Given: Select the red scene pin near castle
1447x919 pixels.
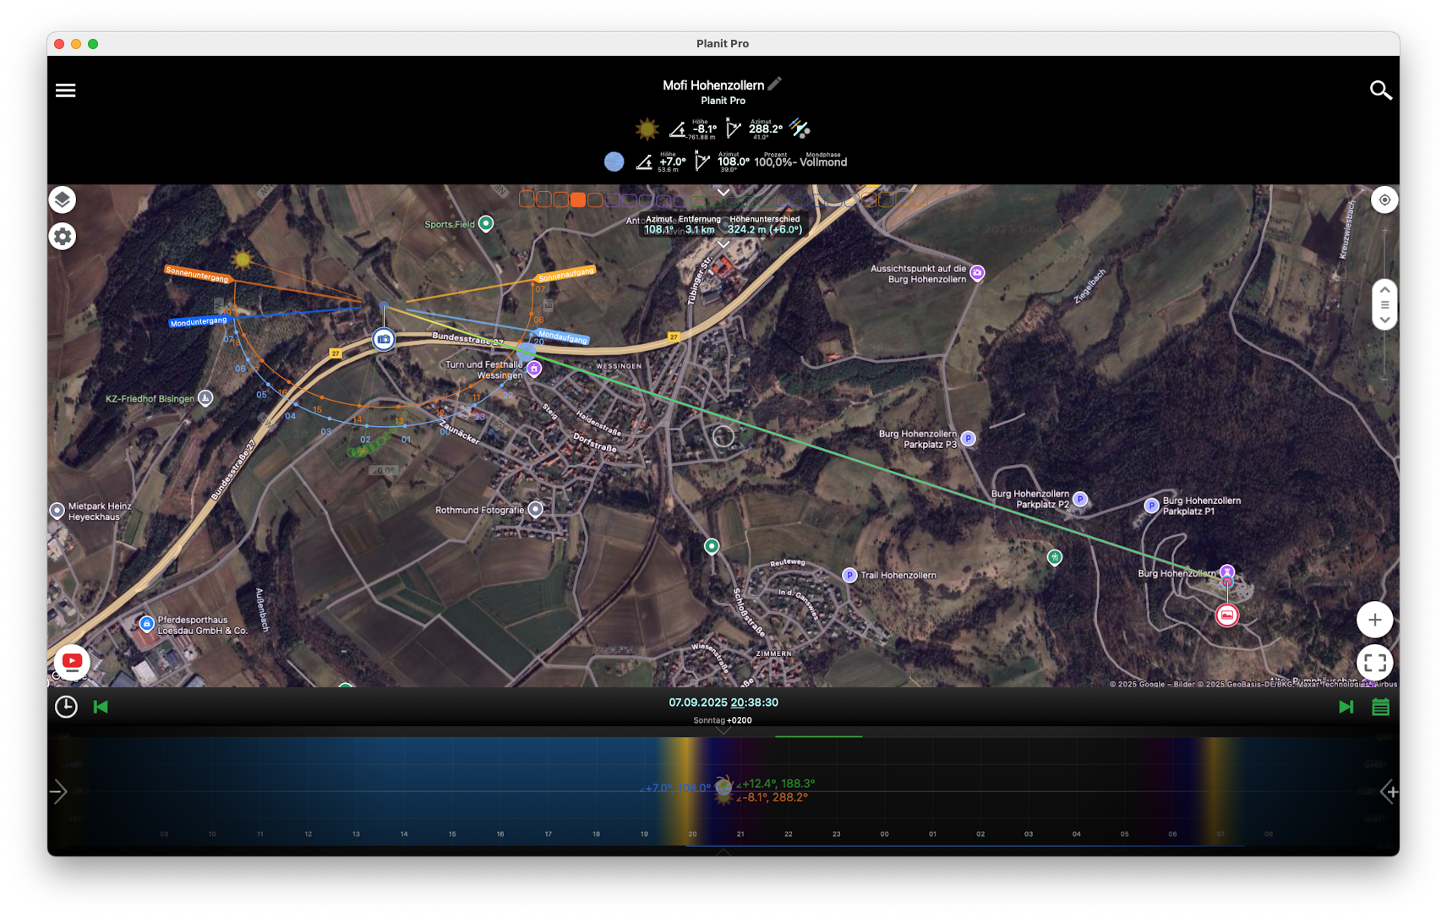Looking at the screenshot, I should point(1226,615).
